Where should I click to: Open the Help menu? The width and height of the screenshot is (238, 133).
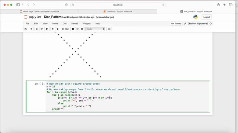point(98,24)
